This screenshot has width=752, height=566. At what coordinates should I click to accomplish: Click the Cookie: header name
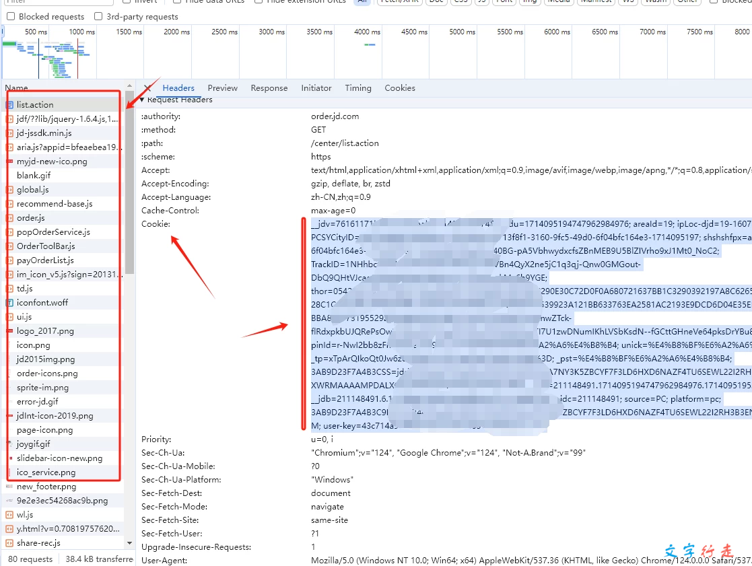156,224
